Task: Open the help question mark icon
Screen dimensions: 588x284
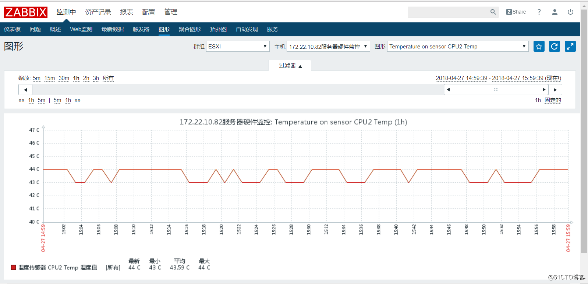Action: (x=539, y=12)
